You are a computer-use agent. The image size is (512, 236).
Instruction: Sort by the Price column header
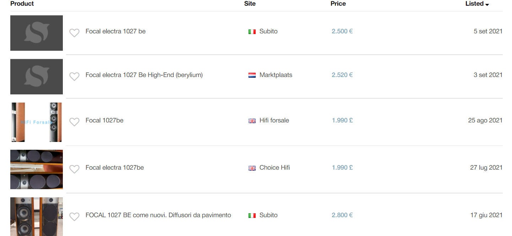tap(338, 4)
